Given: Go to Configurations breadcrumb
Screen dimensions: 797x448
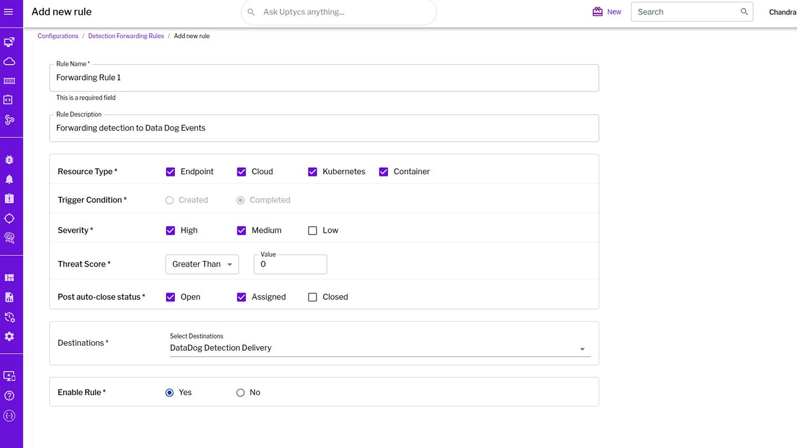Looking at the screenshot, I should point(58,36).
